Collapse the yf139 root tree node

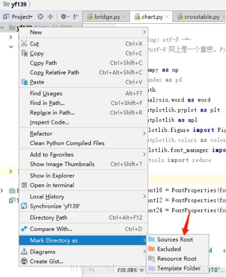point(3,27)
